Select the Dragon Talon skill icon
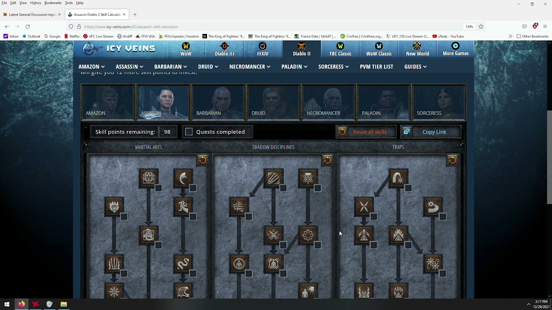Viewport: 552px width, 310px height. click(x=183, y=178)
